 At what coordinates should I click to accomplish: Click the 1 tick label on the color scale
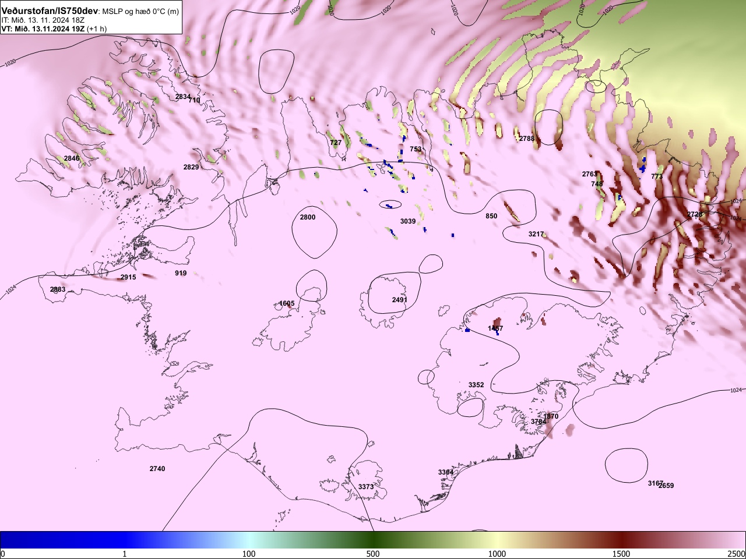[125, 554]
